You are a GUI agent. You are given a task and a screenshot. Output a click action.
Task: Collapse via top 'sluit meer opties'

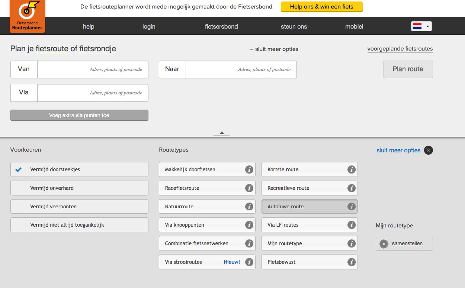[x=274, y=49]
